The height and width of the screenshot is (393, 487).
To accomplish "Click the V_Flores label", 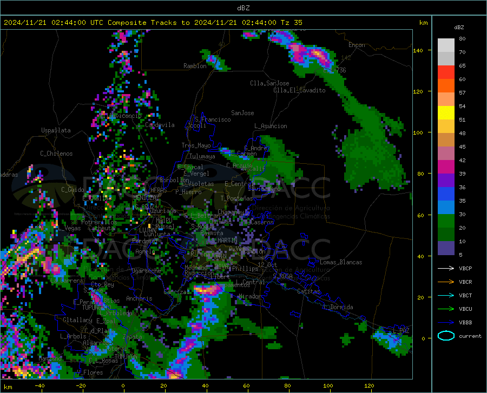I will coord(90,372).
